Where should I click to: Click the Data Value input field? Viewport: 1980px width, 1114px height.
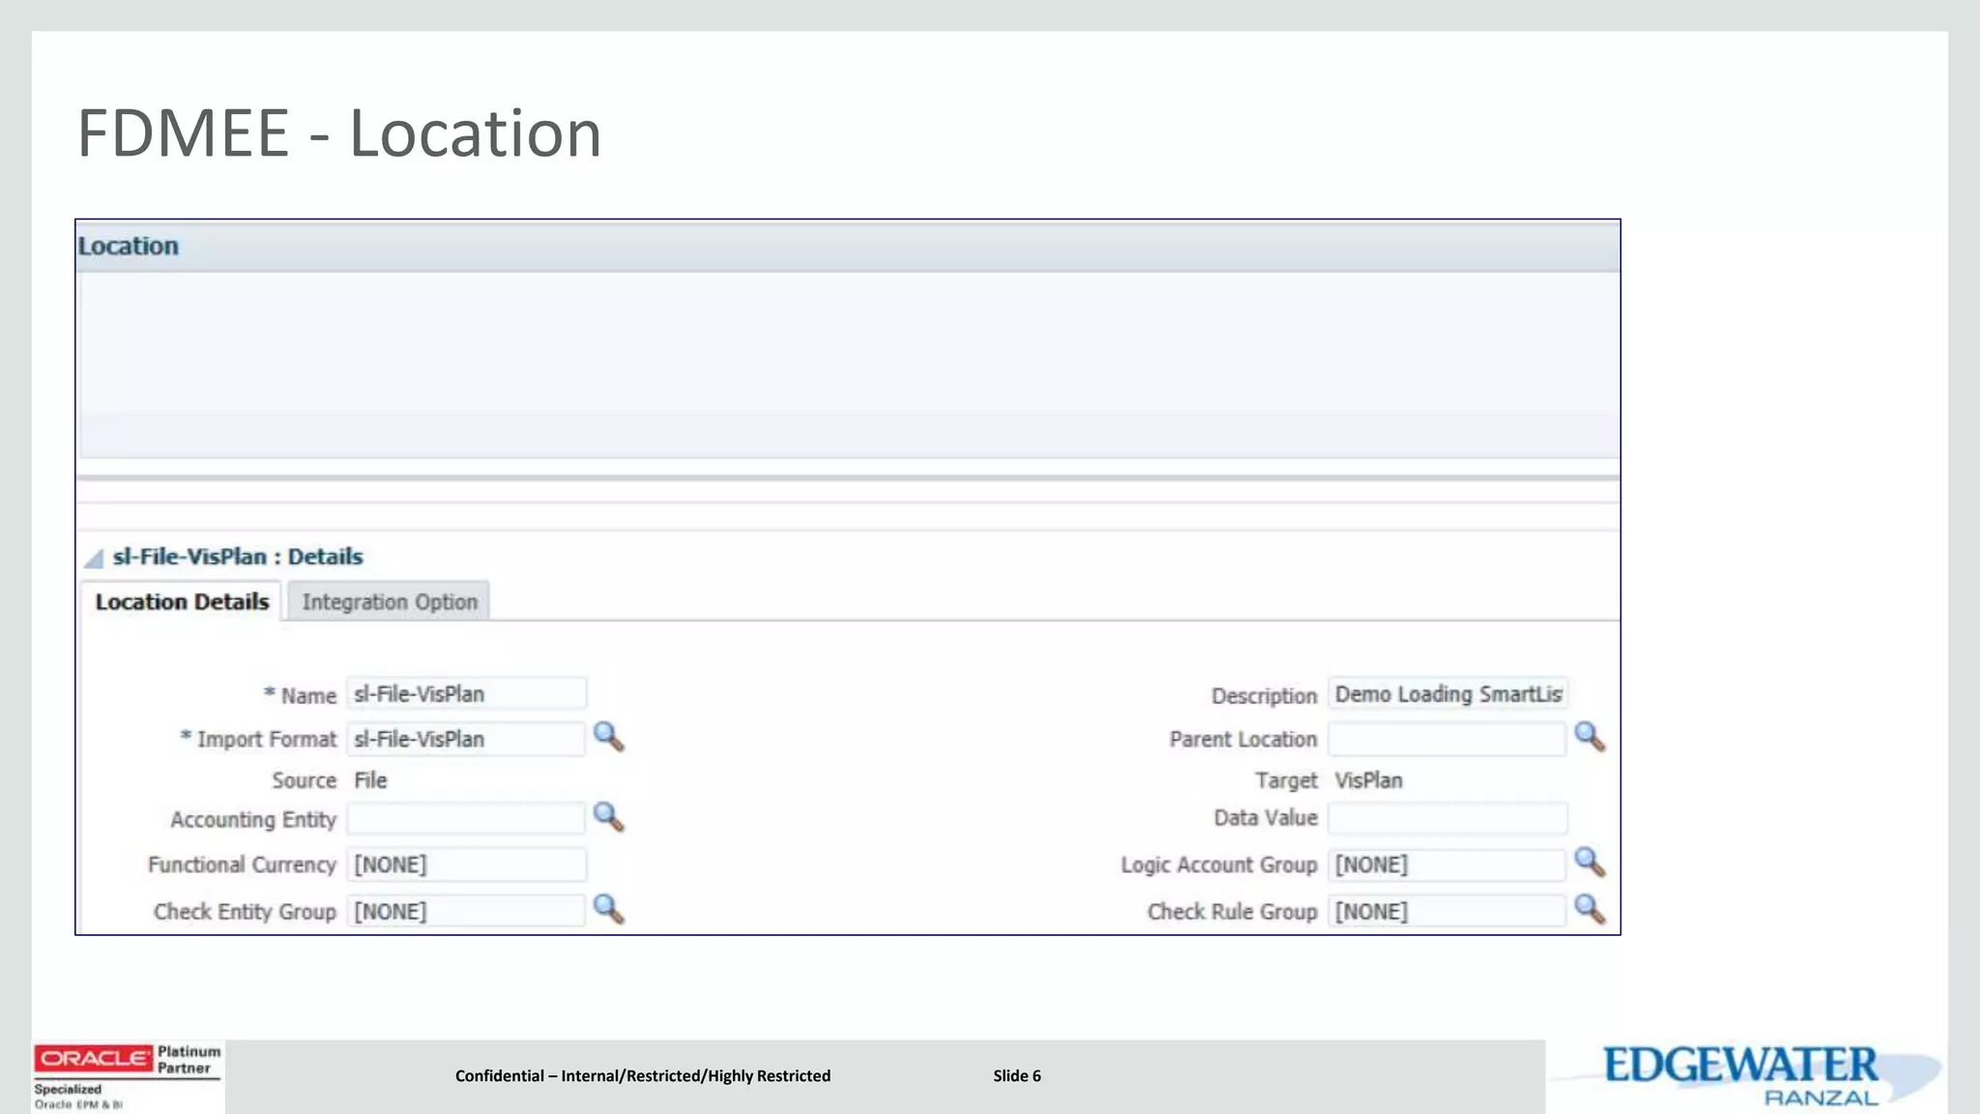tap(1446, 818)
